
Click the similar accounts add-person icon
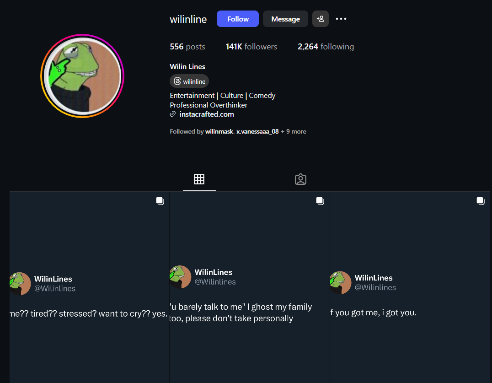321,19
